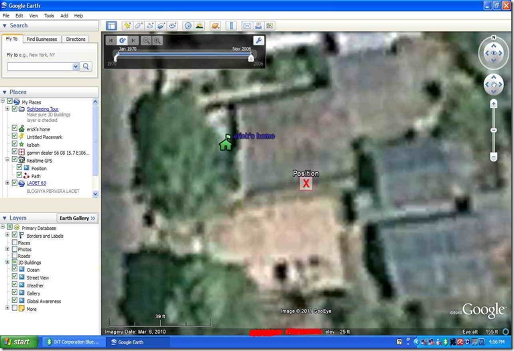
Task: Toggle sunlight across the landscape icon
Action: pos(199,25)
